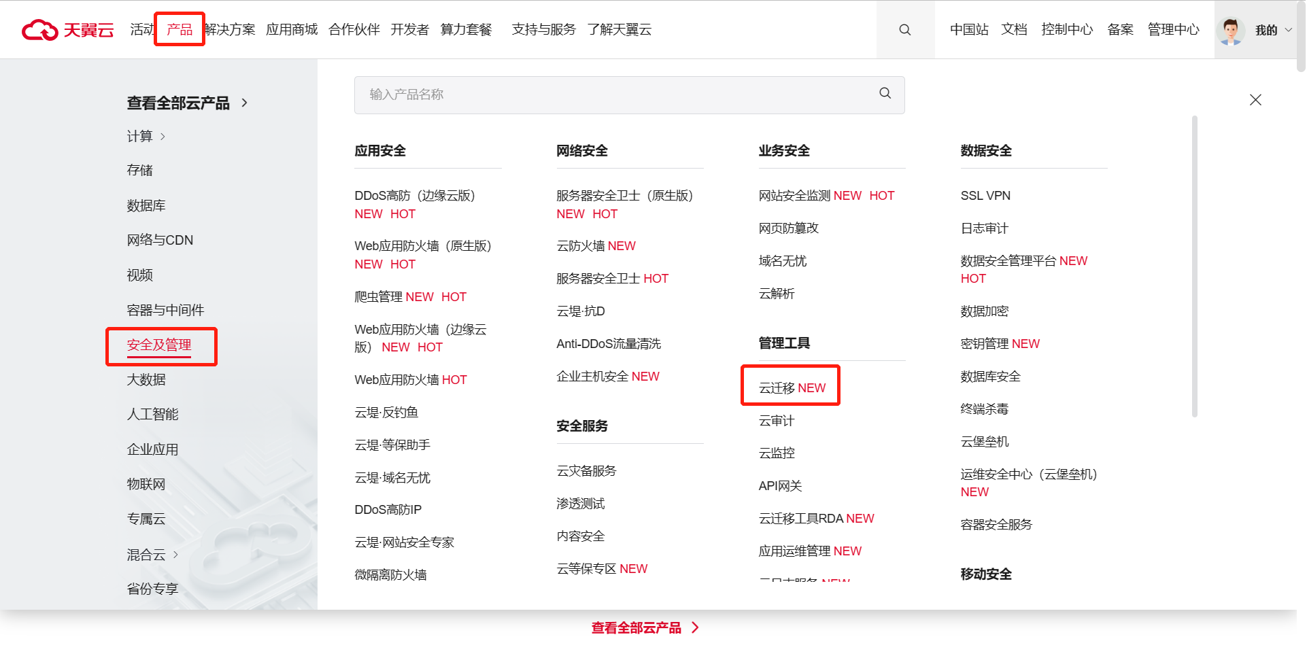The image size is (1307, 658).
Task: Open 管理中心
Action: (1174, 29)
